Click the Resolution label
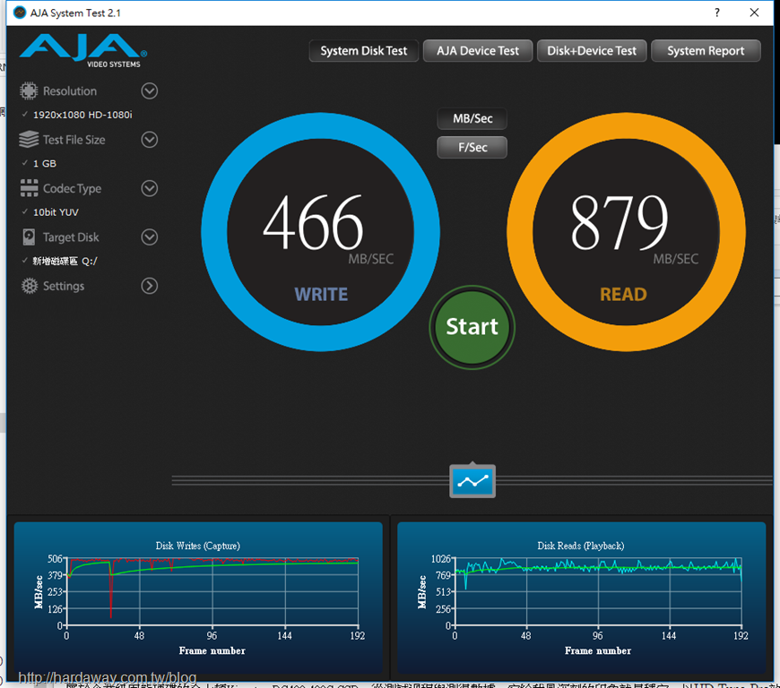The image size is (780, 688). (70, 91)
